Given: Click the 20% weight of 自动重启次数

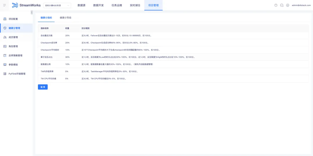Looking at the screenshot, I should pos(67,36).
